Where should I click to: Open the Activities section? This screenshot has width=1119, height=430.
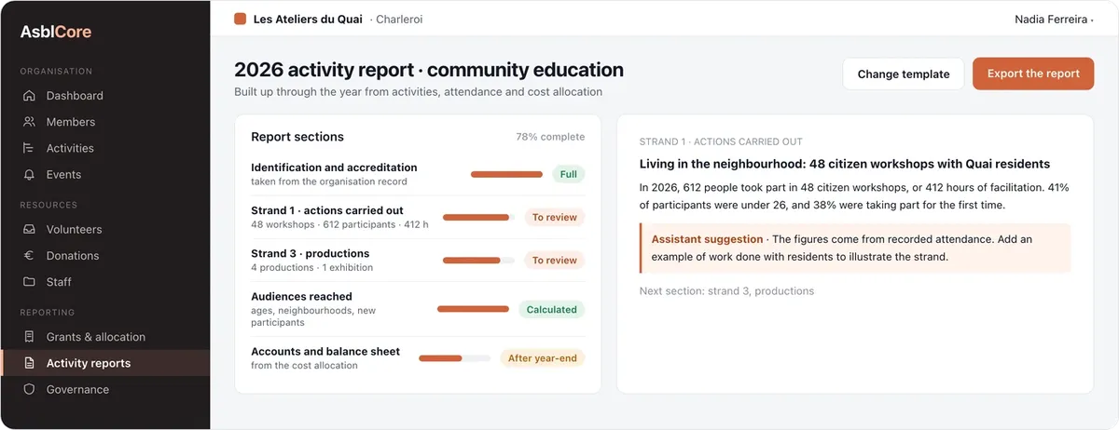click(105, 148)
